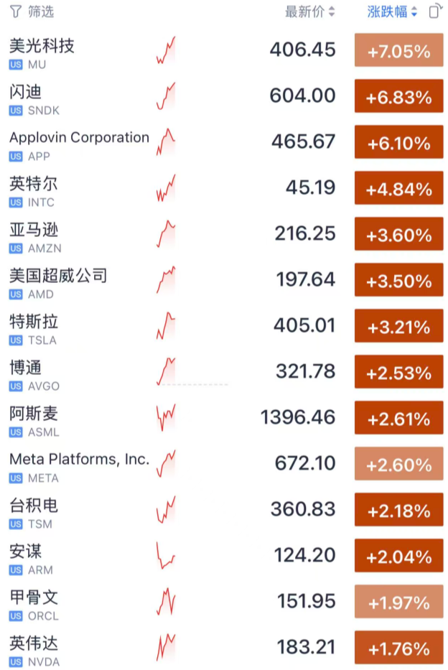Image resolution: width=448 pixels, height=670 pixels.
Task: Sort by latest price column
Action: coord(309,11)
